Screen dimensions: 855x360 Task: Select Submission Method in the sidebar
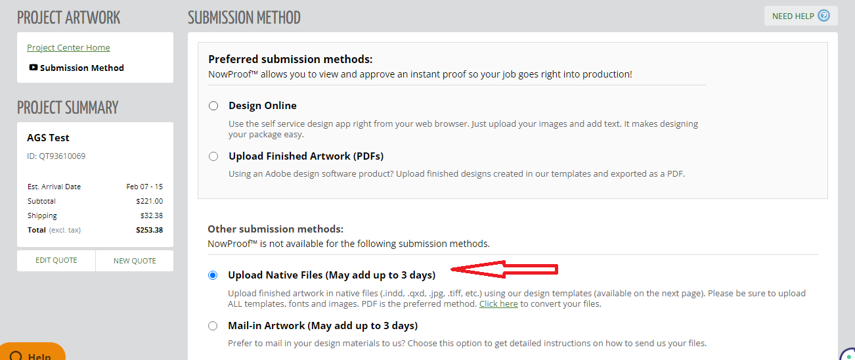click(x=82, y=68)
